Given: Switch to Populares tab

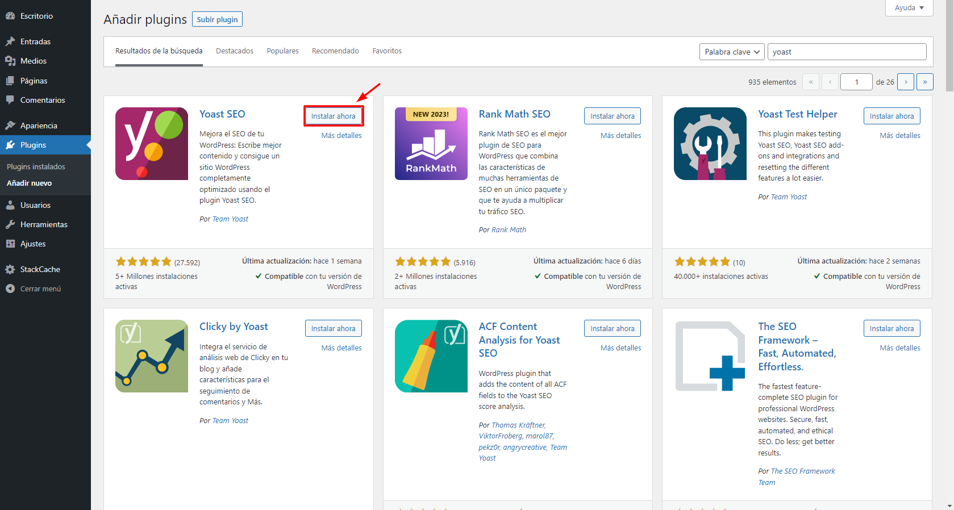Looking at the screenshot, I should point(282,51).
